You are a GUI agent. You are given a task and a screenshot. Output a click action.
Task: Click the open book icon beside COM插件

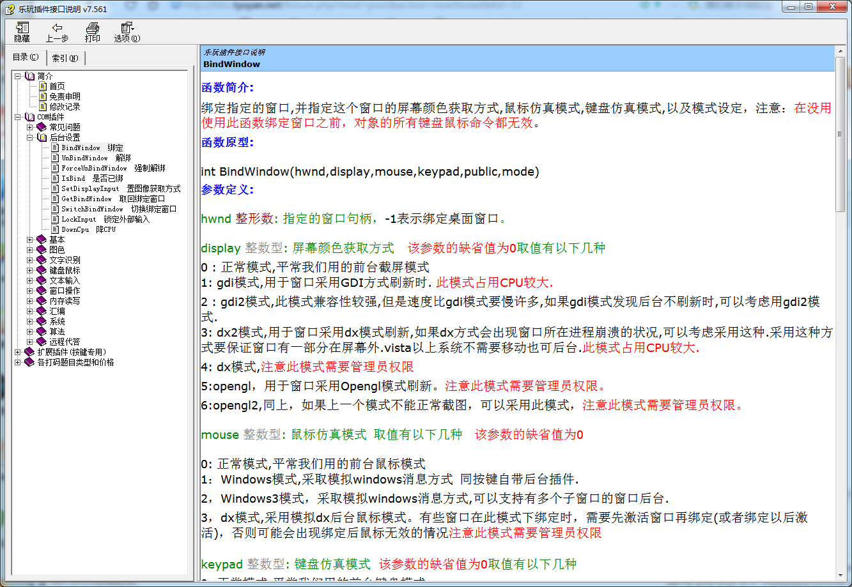pos(30,117)
